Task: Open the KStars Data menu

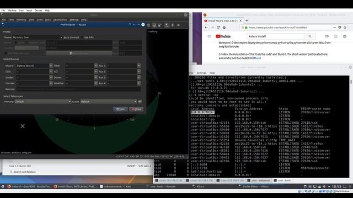Action: coord(48,20)
